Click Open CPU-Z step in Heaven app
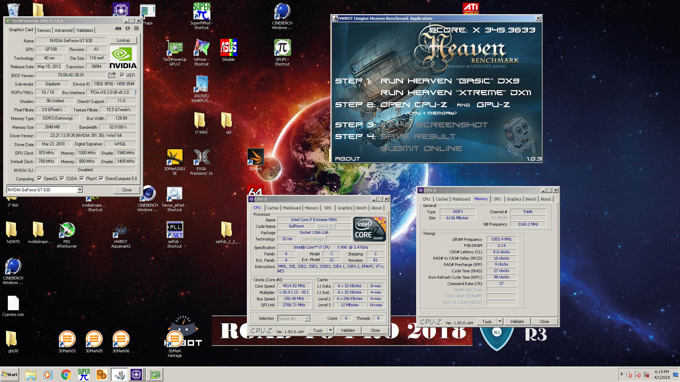 tap(414, 105)
